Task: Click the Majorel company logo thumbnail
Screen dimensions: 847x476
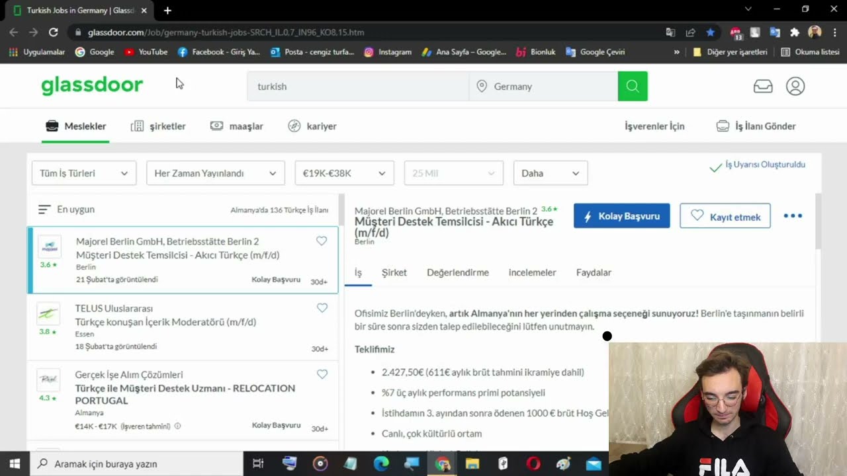Action: point(49,247)
